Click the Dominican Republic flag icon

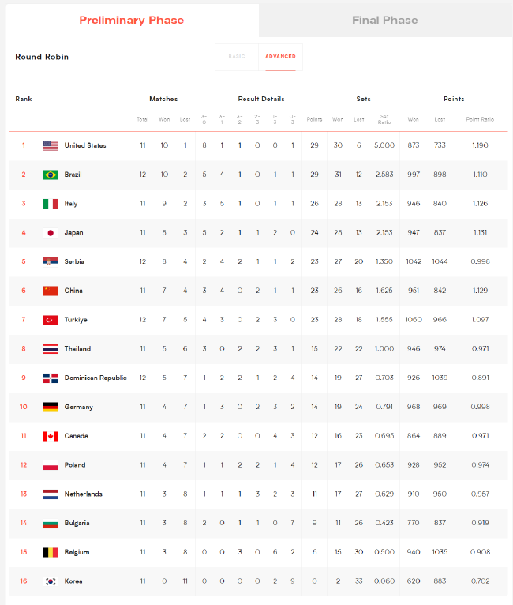tap(51, 378)
